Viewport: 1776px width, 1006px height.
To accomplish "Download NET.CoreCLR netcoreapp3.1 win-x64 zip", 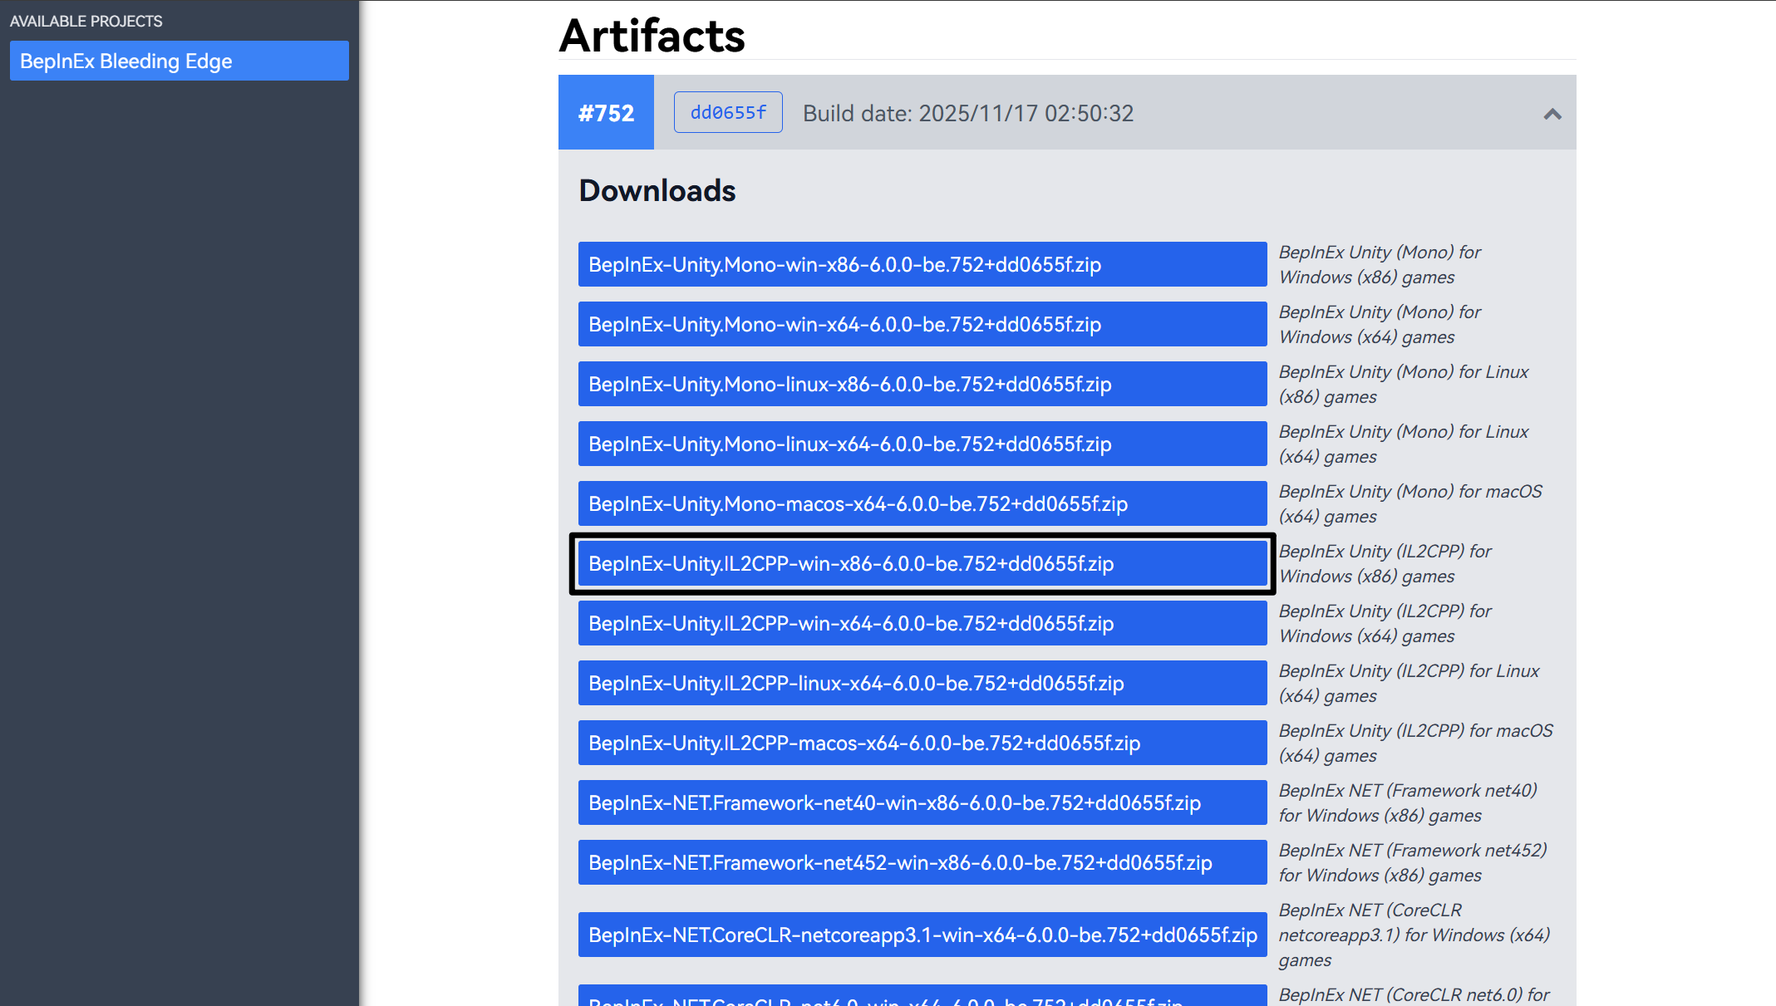I will [922, 935].
